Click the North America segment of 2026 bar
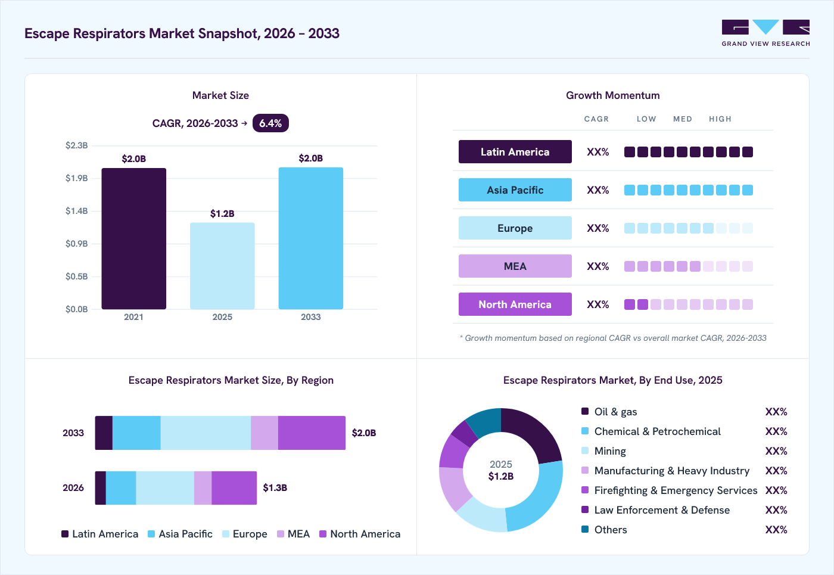 pyautogui.click(x=234, y=488)
